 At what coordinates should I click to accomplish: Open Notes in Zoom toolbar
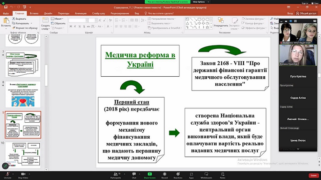tap(222, 175)
